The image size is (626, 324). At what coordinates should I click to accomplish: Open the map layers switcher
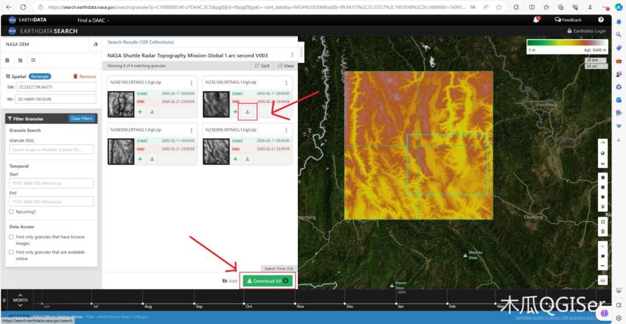tap(603, 280)
